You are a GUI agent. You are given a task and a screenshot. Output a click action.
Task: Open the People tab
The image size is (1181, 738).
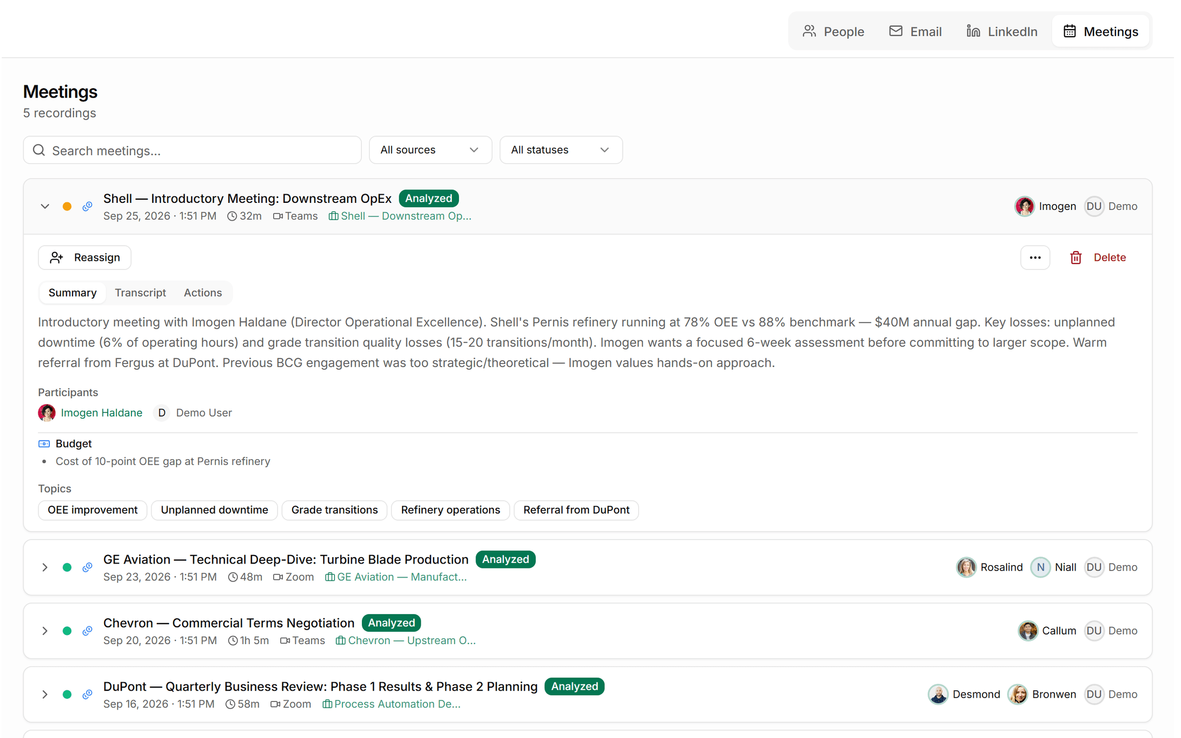833,32
